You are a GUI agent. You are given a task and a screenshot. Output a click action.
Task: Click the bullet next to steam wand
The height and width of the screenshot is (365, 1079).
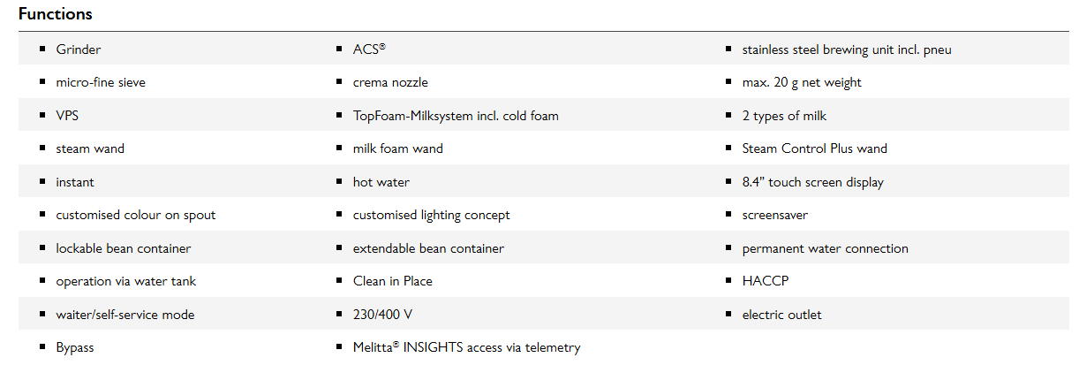pos(42,148)
